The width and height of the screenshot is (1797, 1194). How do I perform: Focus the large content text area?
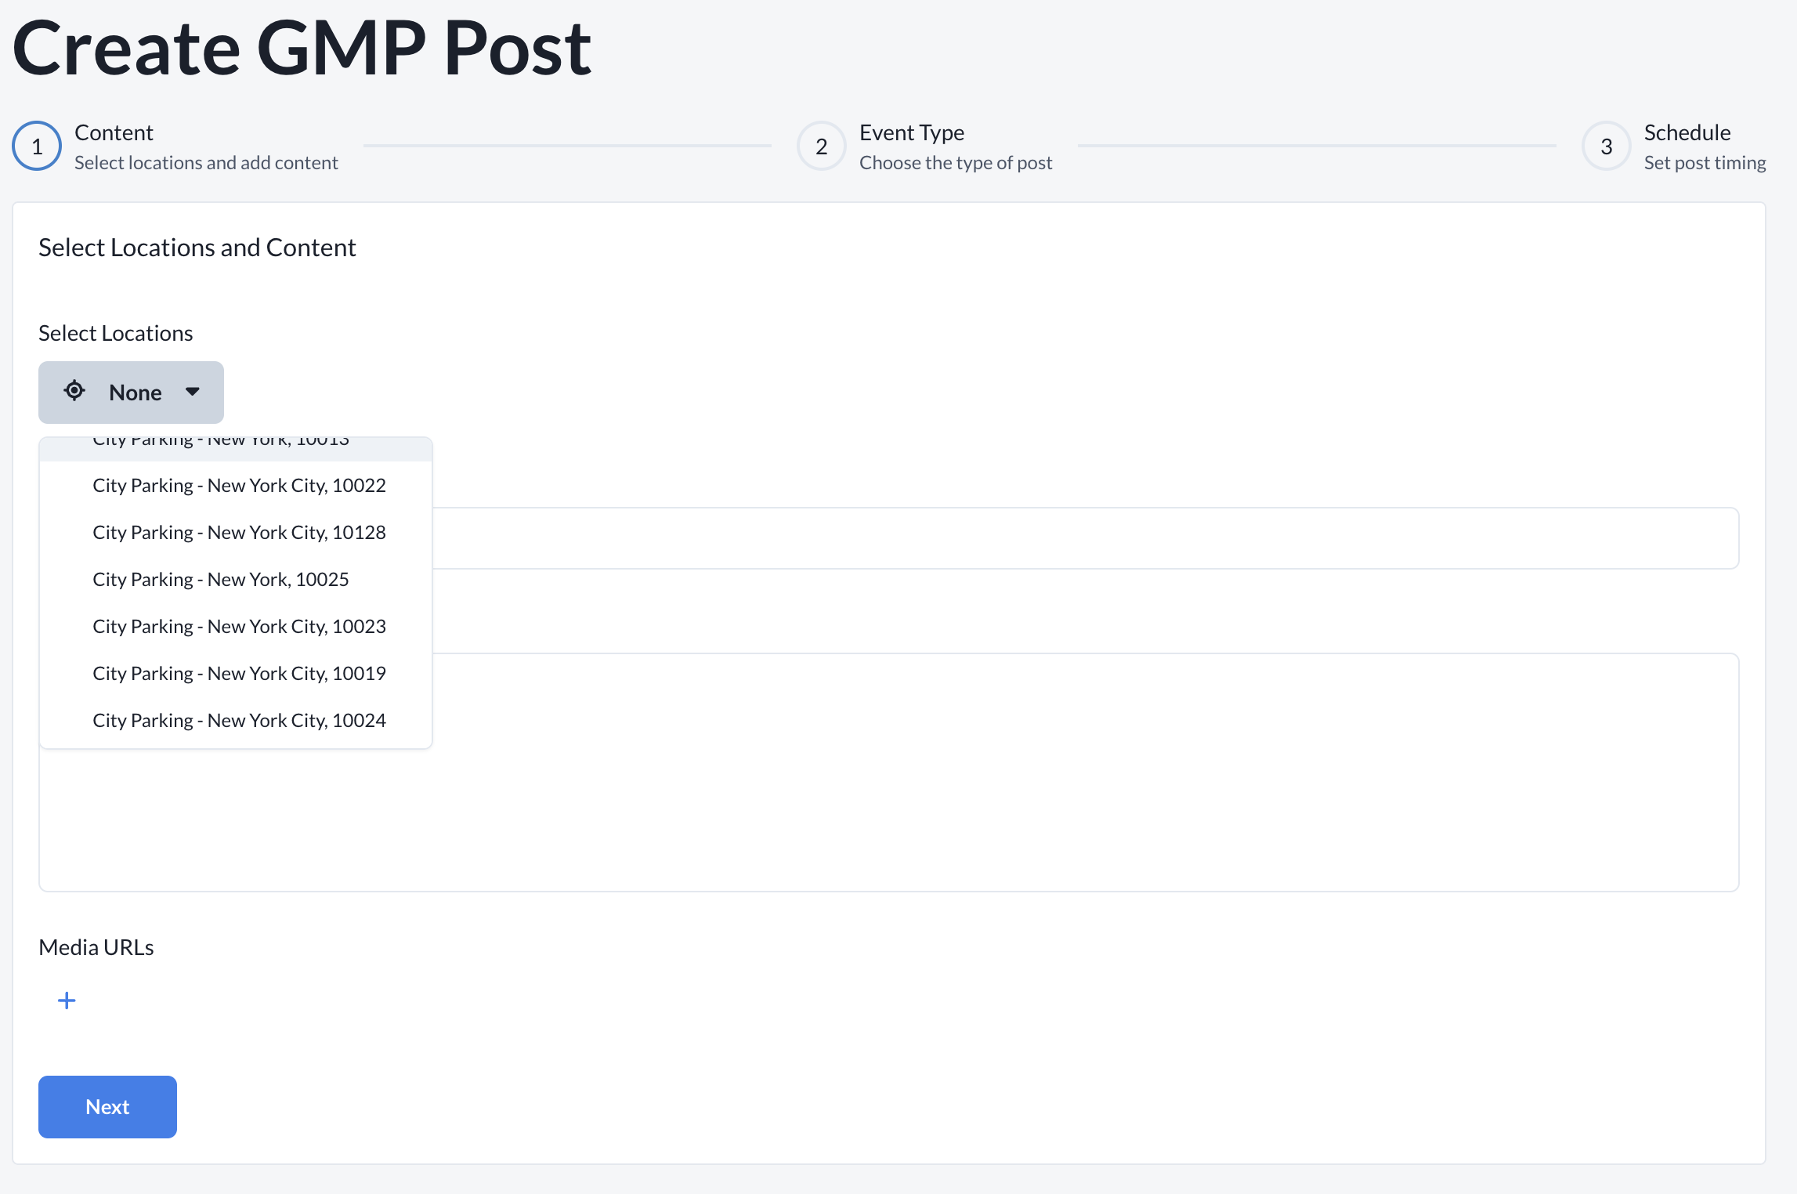889,772
